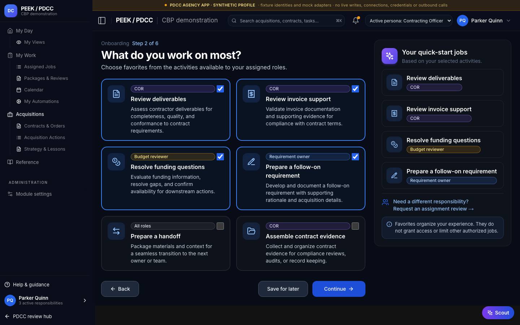Viewport: 520px width, 325px height.
Task: Click the quick-start jobs sparkle icon
Action: pos(390,56)
